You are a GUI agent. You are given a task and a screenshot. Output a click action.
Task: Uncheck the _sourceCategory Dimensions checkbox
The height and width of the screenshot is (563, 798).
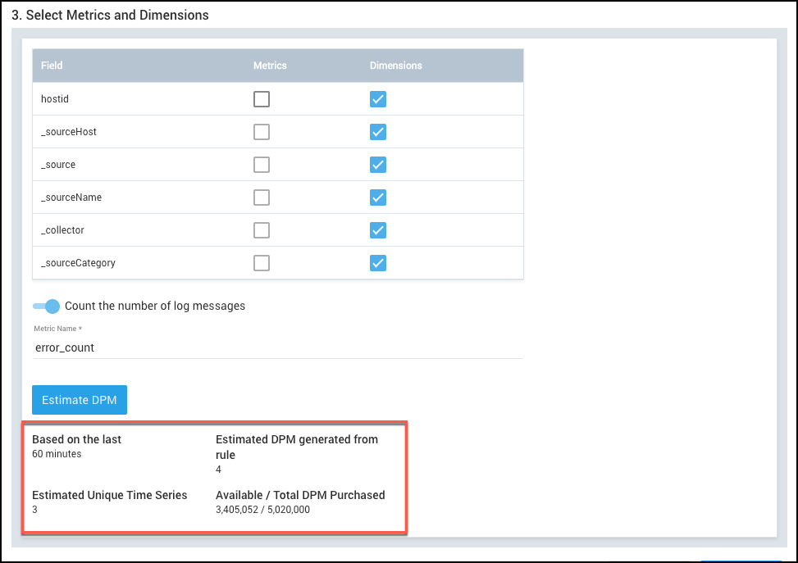(377, 263)
